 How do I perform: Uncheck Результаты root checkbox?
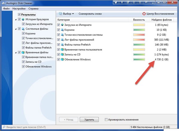19,15
